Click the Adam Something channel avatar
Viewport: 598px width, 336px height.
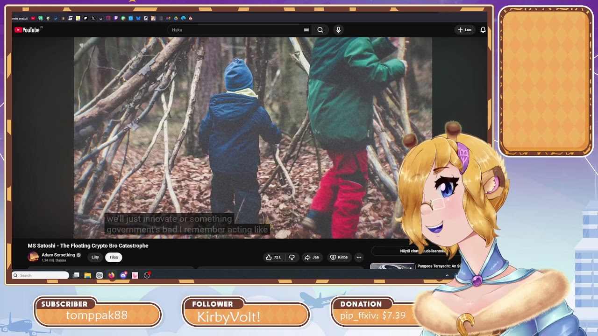pyautogui.click(x=33, y=257)
